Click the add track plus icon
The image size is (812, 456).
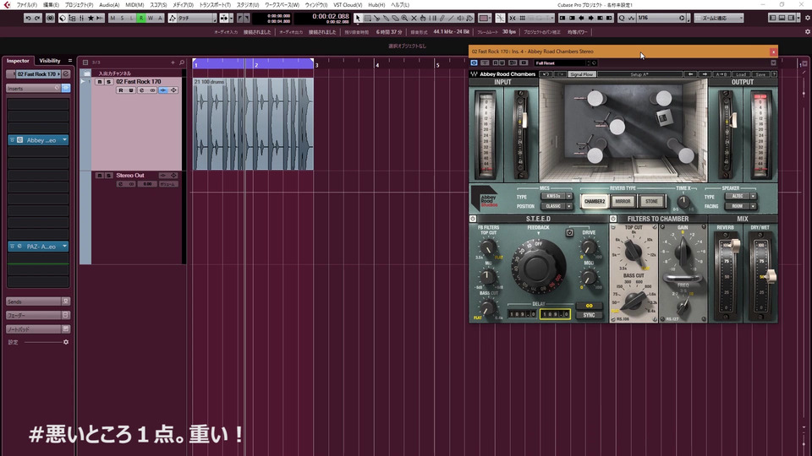pyautogui.click(x=173, y=62)
